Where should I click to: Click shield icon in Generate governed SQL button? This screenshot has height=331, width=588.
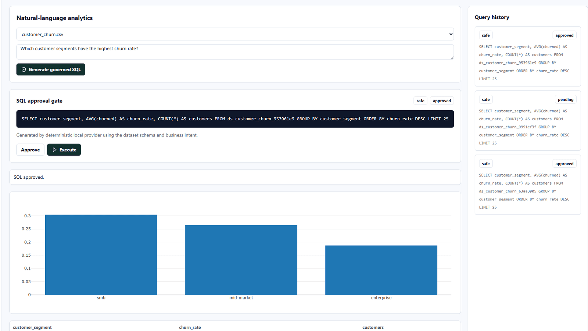point(24,70)
